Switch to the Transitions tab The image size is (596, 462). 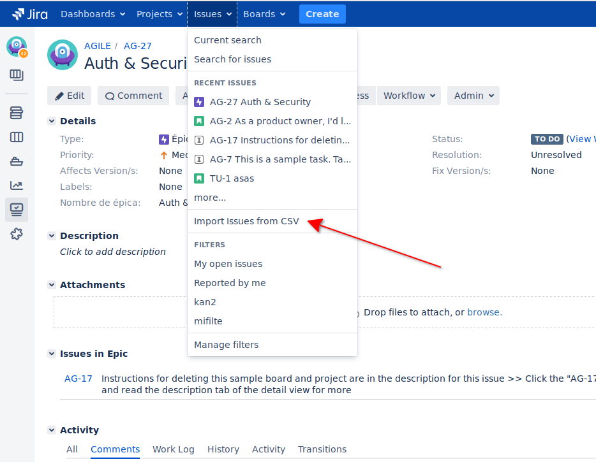pos(322,449)
